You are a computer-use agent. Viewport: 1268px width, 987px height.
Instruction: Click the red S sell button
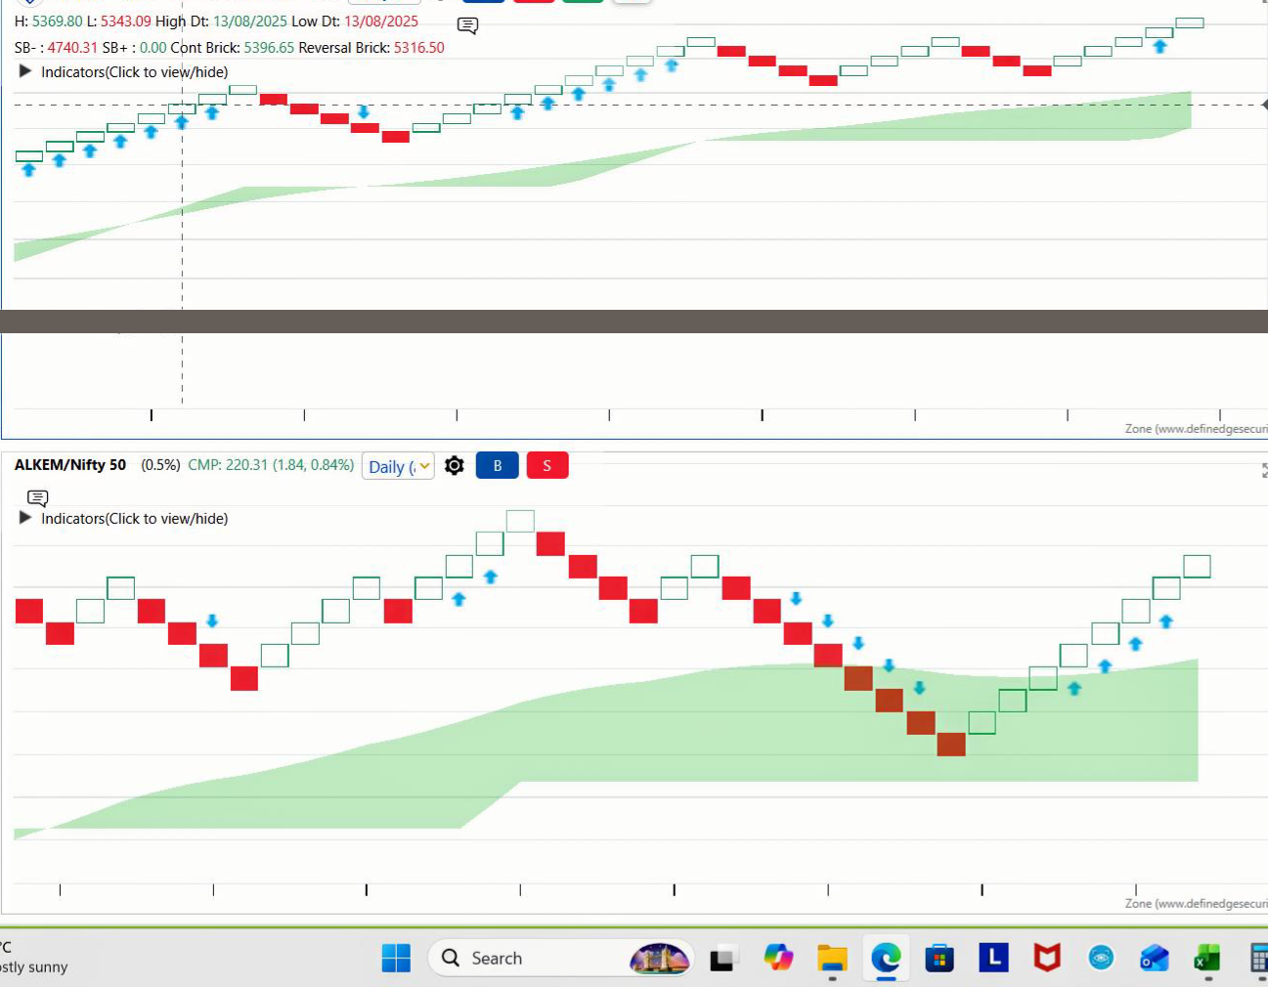(547, 465)
